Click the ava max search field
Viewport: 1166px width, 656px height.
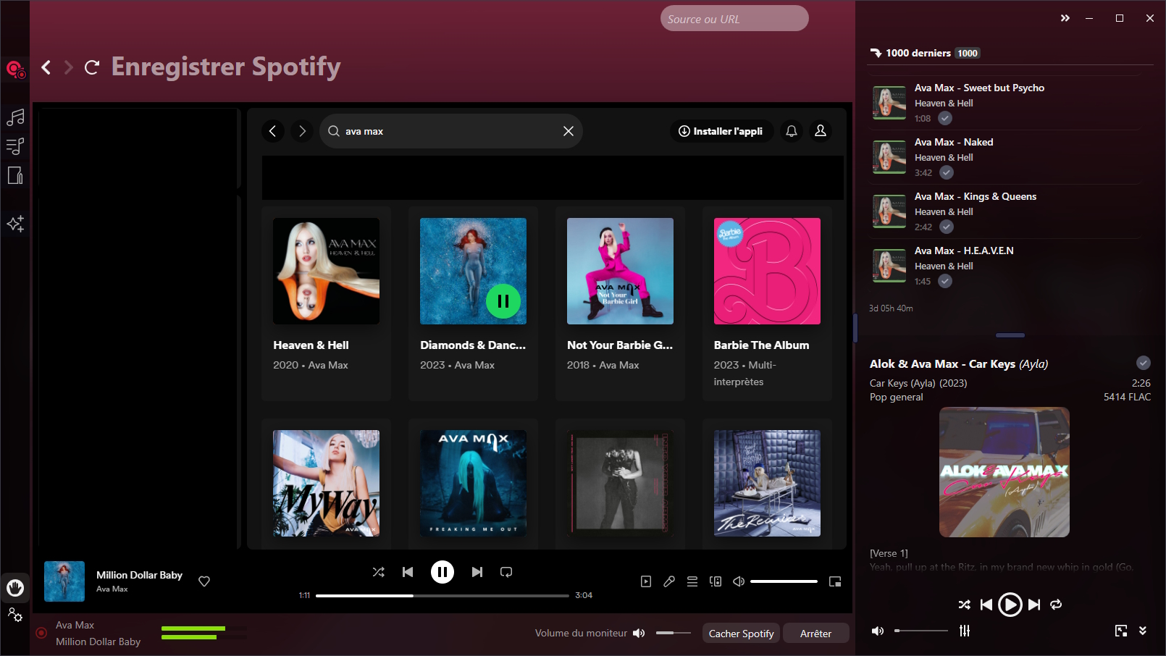click(450, 131)
